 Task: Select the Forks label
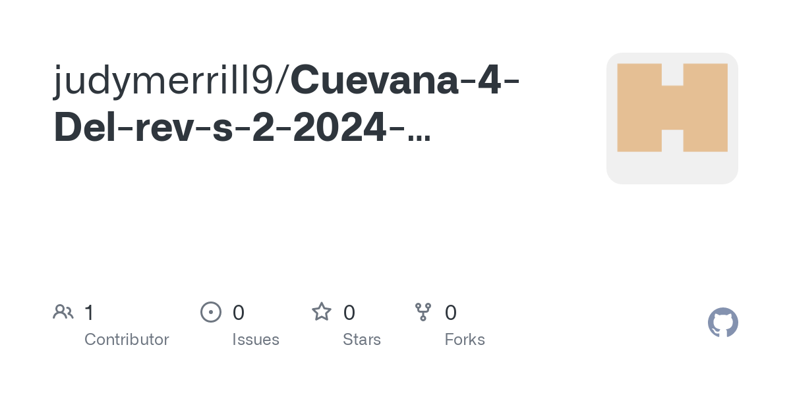pos(465,340)
